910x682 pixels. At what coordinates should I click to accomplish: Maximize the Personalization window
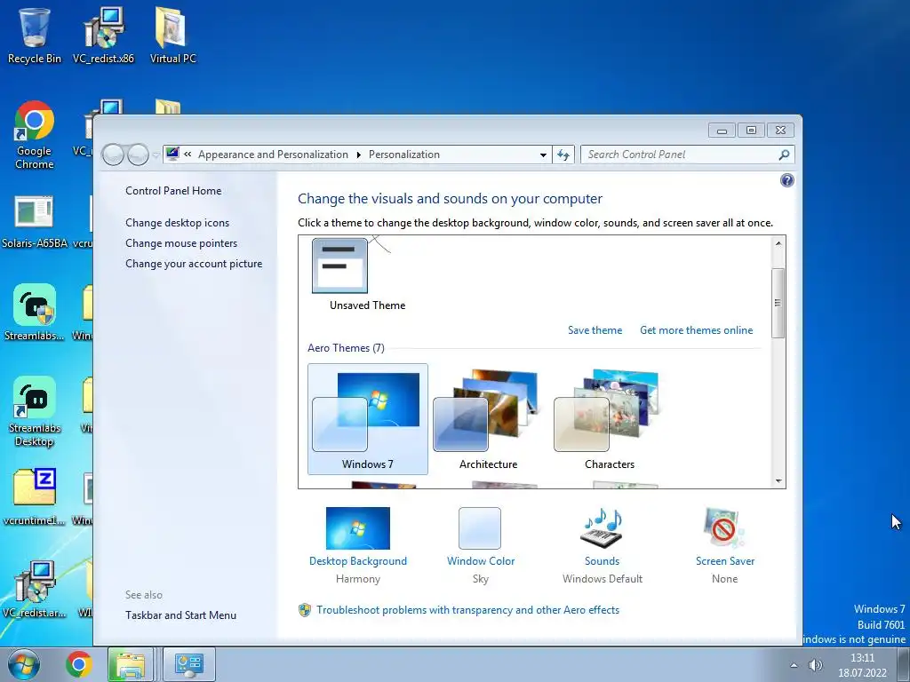(751, 130)
